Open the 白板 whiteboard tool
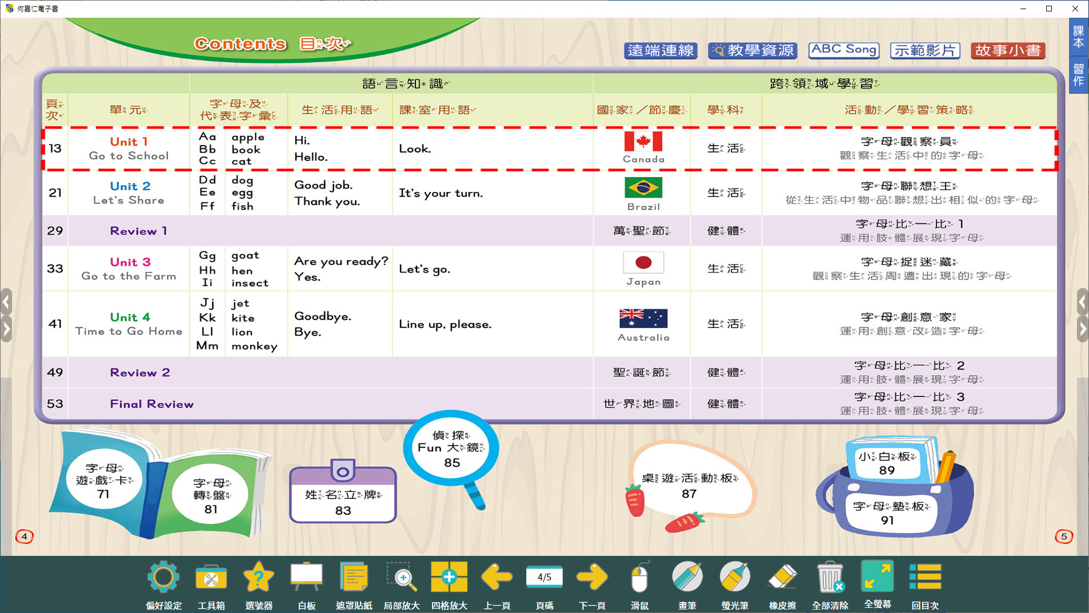Viewport: 1089px width, 613px height. [x=306, y=578]
